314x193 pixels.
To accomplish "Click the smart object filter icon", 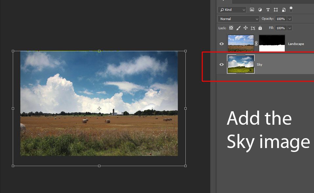I will pyautogui.click(x=283, y=10).
